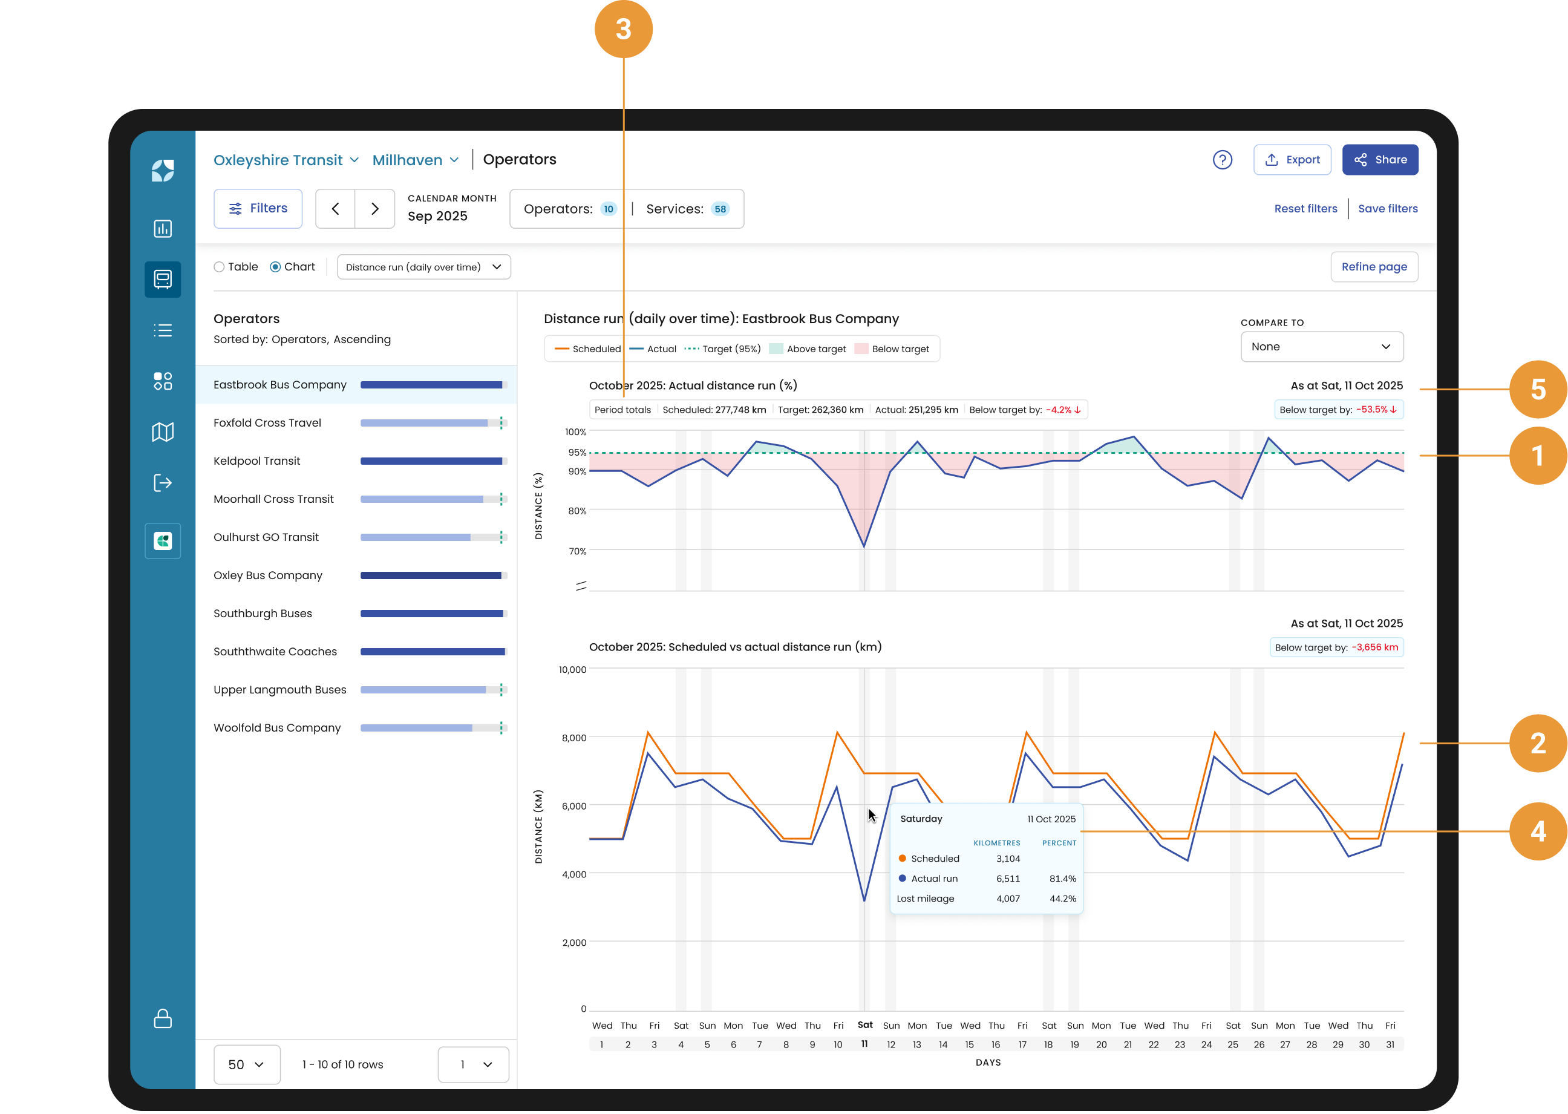Click the widgets grid sidebar icon
Screen dimensions: 1568x1114
click(x=163, y=381)
